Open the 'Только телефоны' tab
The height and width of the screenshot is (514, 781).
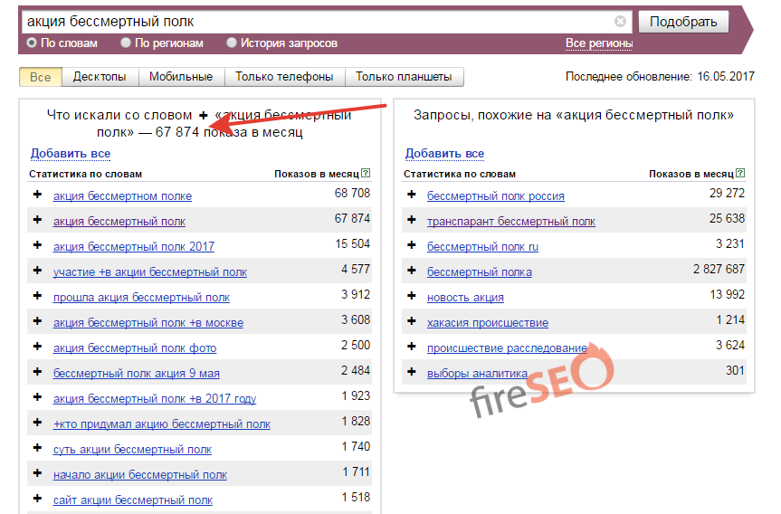click(284, 77)
